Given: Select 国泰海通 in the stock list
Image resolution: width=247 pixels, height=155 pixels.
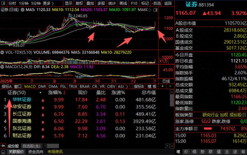Looking at the screenshot, I should tap(22, 121).
